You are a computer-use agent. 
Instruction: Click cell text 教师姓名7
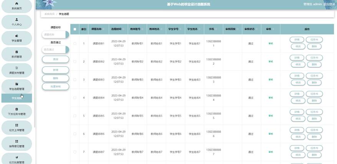pyautogui.click(x=156, y=152)
